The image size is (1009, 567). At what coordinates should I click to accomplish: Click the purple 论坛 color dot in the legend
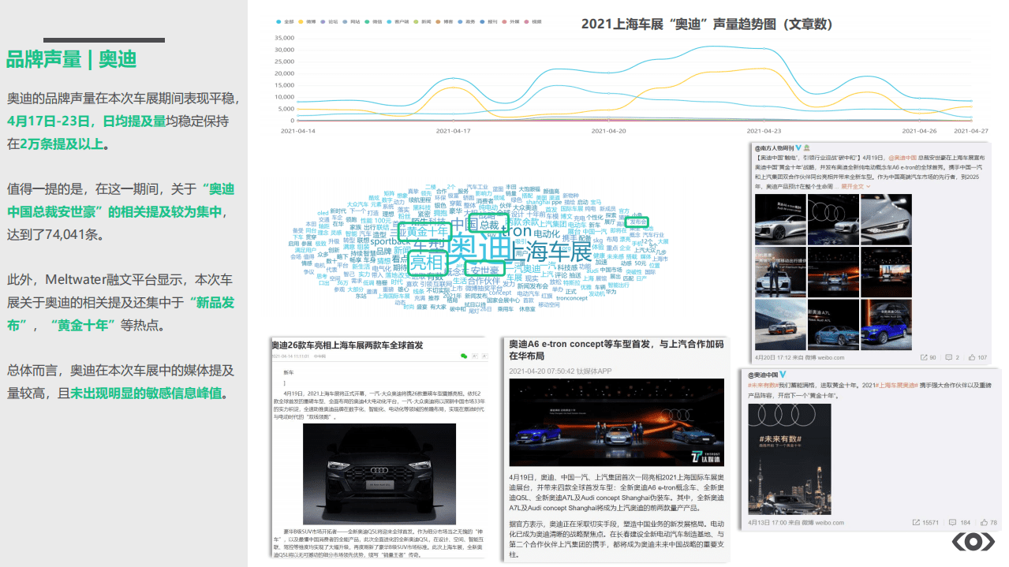(323, 22)
